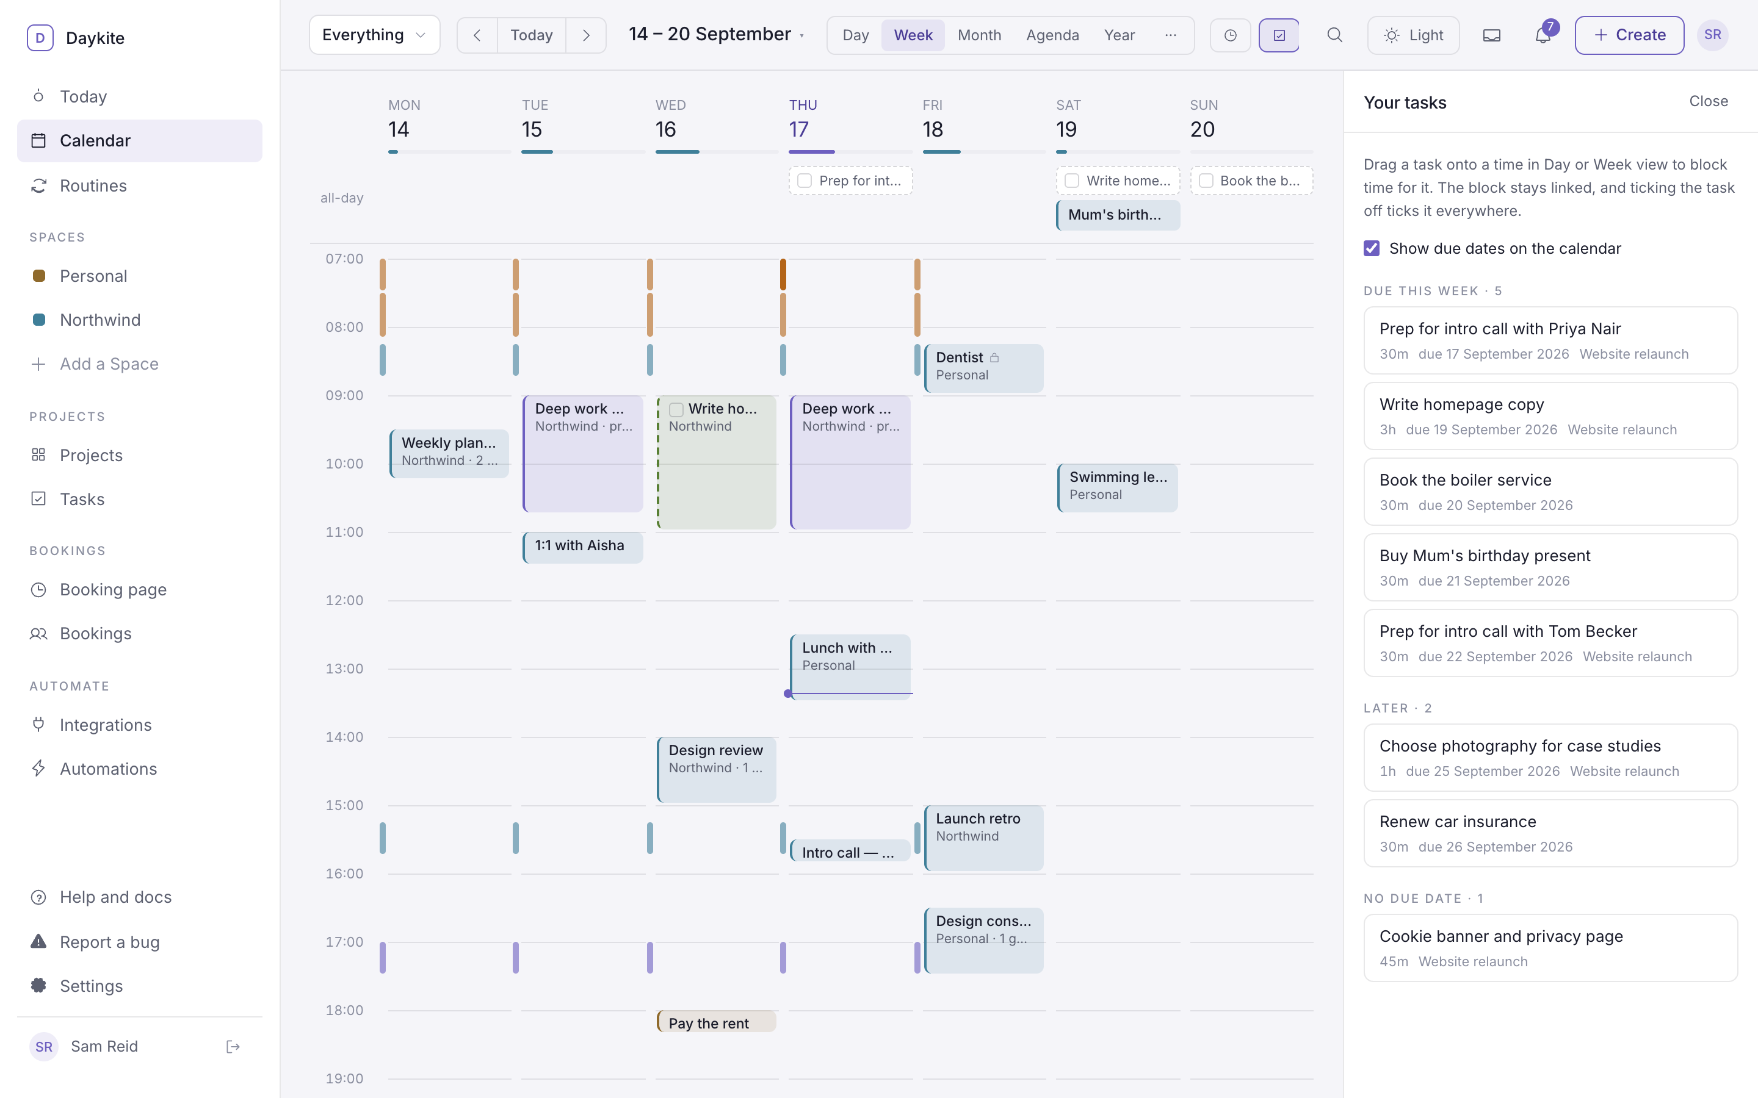Viewport: 1758px width, 1098px height.
Task: Open more view options ellipsis
Action: (1170, 35)
